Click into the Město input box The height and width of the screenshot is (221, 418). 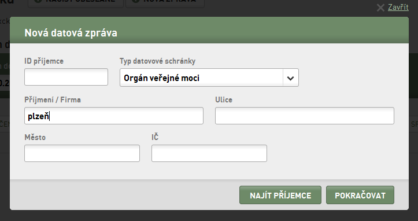pyautogui.click(x=82, y=153)
